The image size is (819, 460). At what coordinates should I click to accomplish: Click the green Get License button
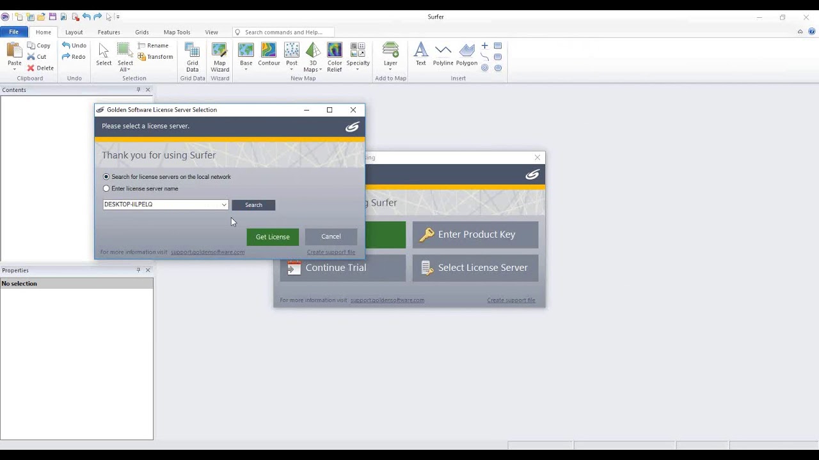click(x=273, y=236)
